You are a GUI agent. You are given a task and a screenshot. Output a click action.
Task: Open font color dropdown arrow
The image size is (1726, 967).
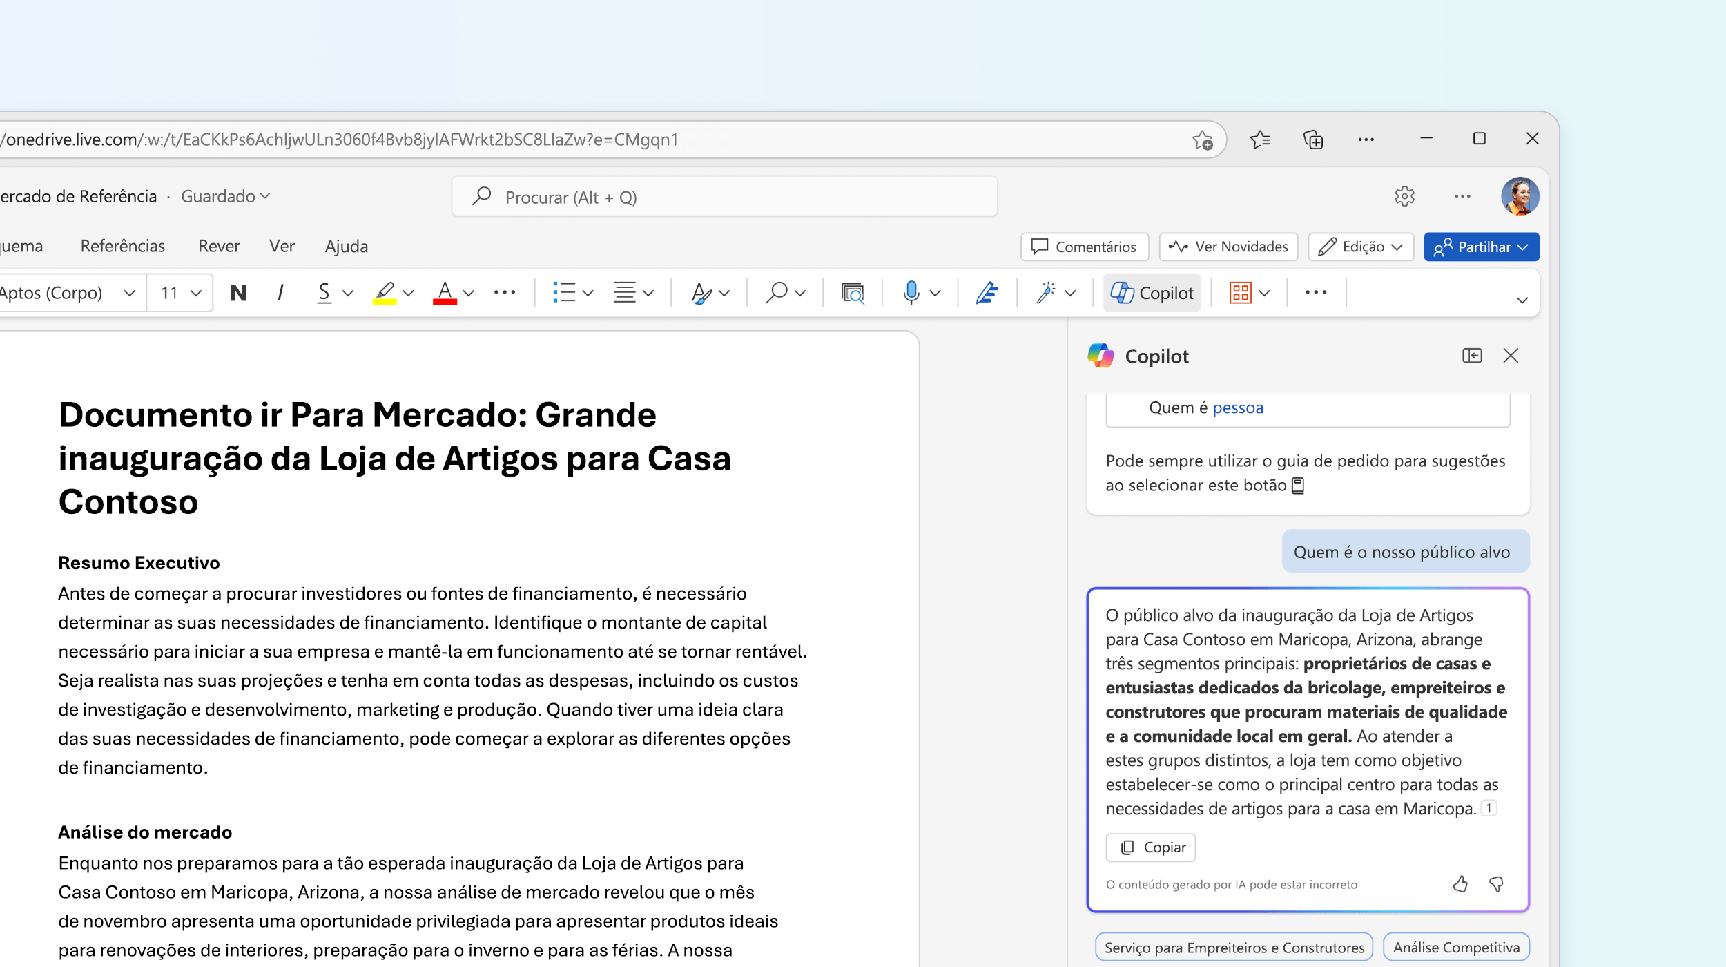pos(469,293)
